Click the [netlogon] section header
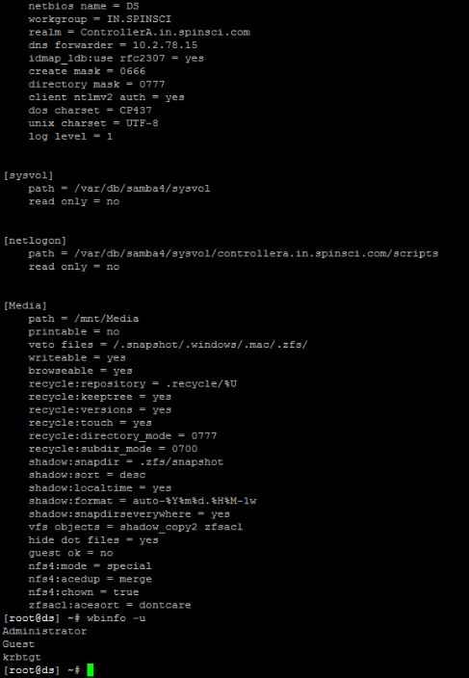 (x=35, y=241)
